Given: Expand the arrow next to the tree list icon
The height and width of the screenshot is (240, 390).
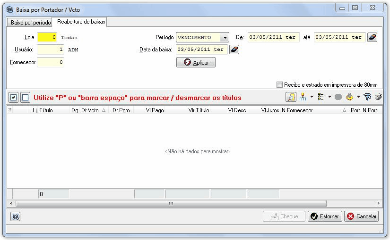Looking at the screenshot, I should (x=329, y=97).
